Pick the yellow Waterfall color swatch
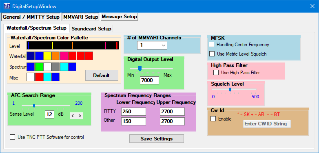 (x=47, y=56)
